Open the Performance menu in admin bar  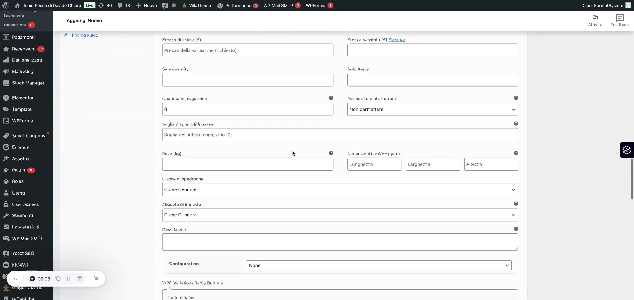point(238,5)
